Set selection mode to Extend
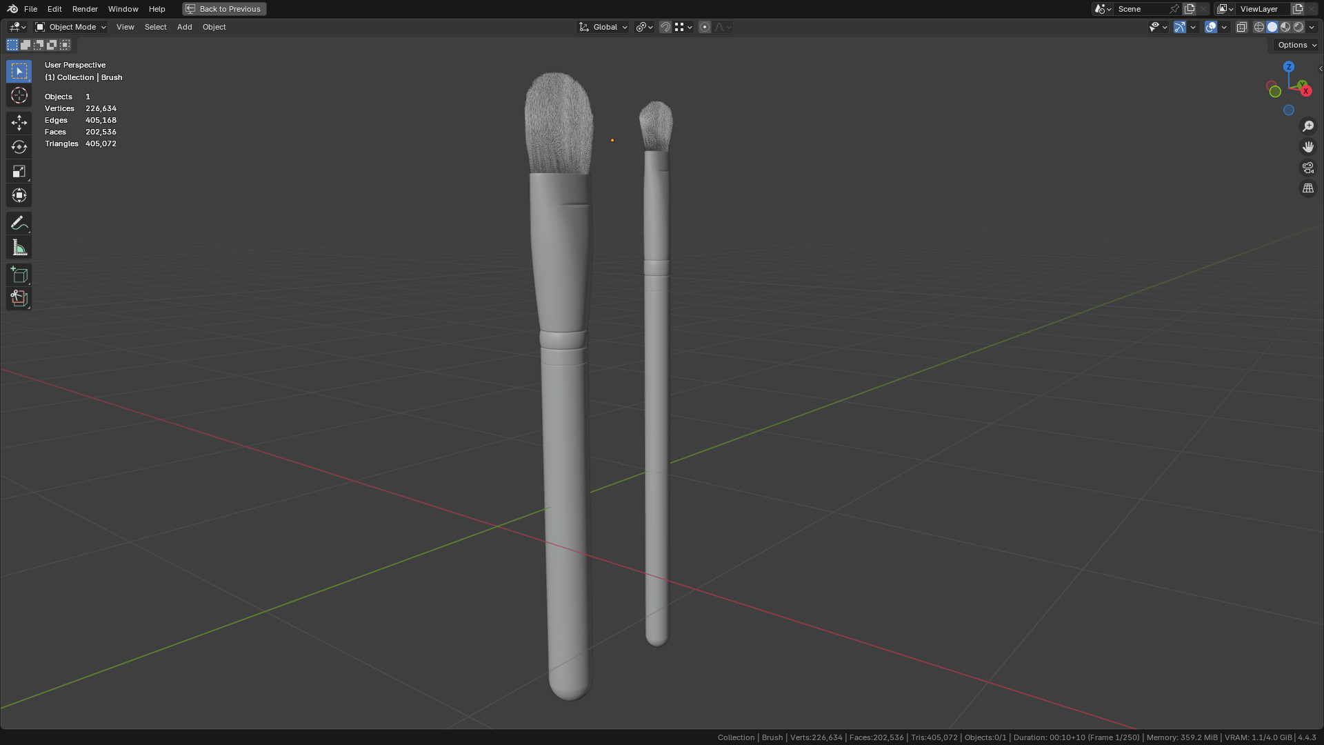 tap(26, 45)
